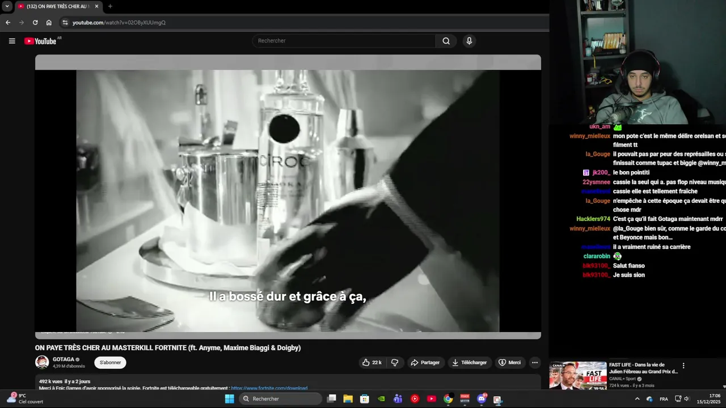Click the 'Je suis sion' chat message

pos(629,275)
